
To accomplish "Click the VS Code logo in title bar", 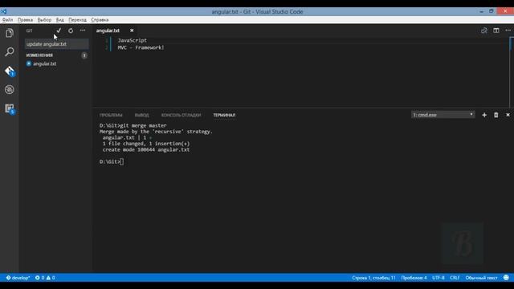I will (3, 11).
